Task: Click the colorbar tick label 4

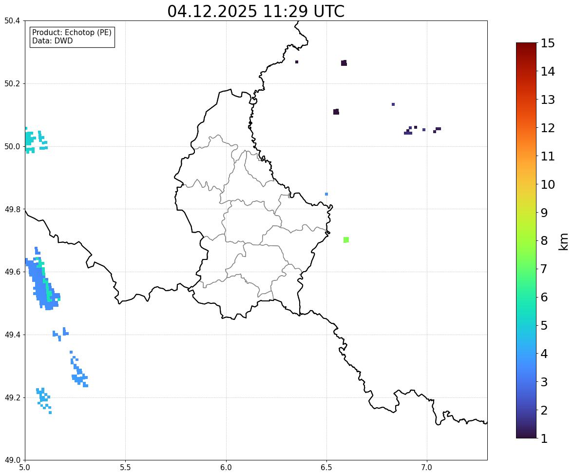Action: (544, 354)
